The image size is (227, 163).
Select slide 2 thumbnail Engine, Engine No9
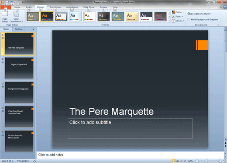click(x=19, y=68)
